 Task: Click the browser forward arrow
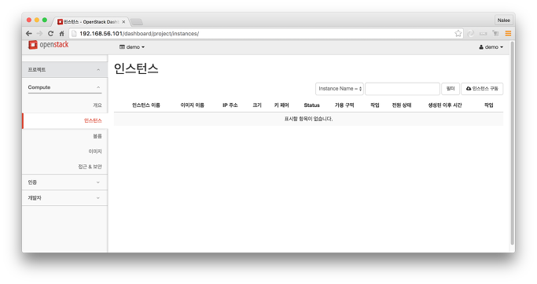(40, 34)
